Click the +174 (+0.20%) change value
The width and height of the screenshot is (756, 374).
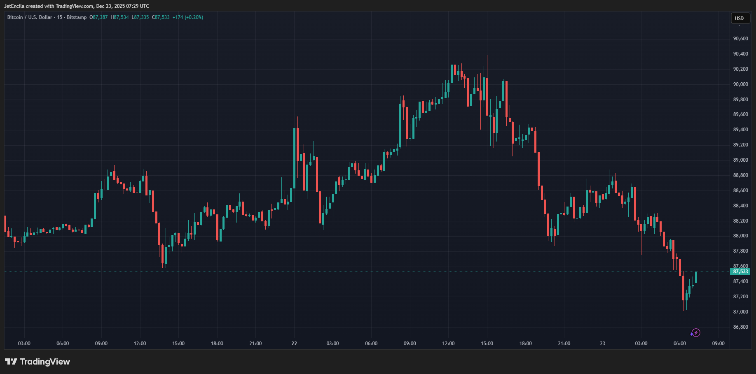[187, 17]
